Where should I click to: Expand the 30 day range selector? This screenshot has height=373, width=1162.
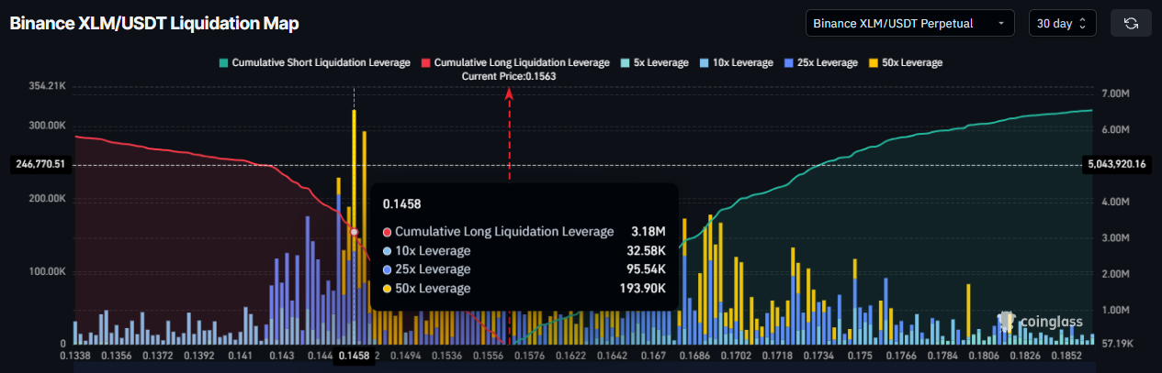coord(1061,24)
